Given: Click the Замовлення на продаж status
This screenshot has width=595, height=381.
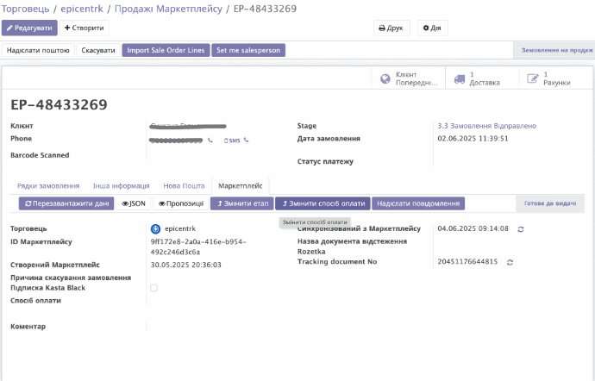Looking at the screenshot, I should (556, 50).
